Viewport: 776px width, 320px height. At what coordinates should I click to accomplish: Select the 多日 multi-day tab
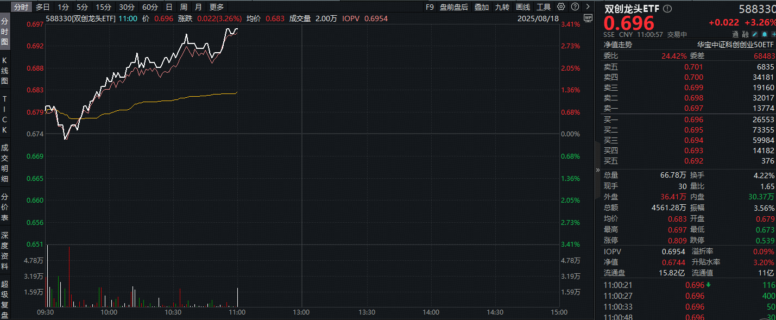pos(43,7)
